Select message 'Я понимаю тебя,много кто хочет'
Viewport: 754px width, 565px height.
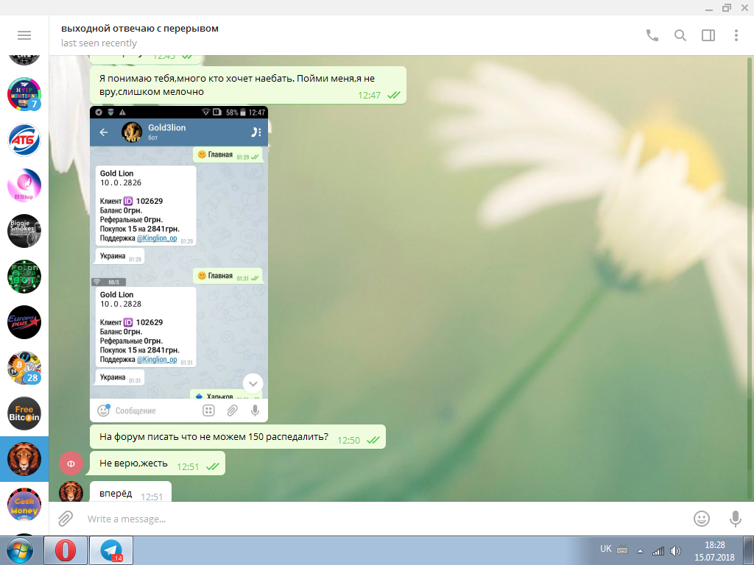click(x=248, y=85)
